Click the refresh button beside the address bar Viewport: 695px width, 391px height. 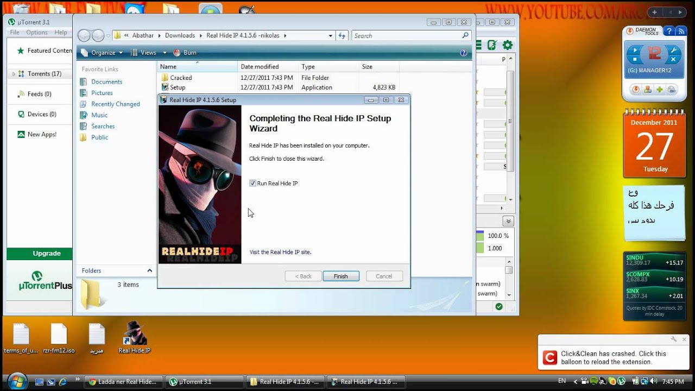point(342,36)
